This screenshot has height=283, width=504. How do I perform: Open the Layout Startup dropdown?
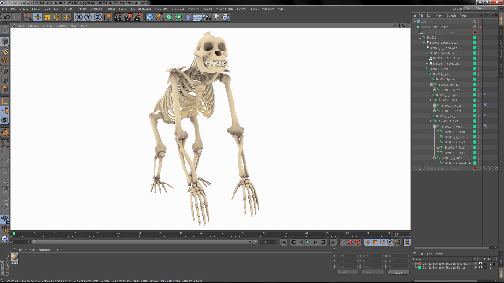click(481, 8)
